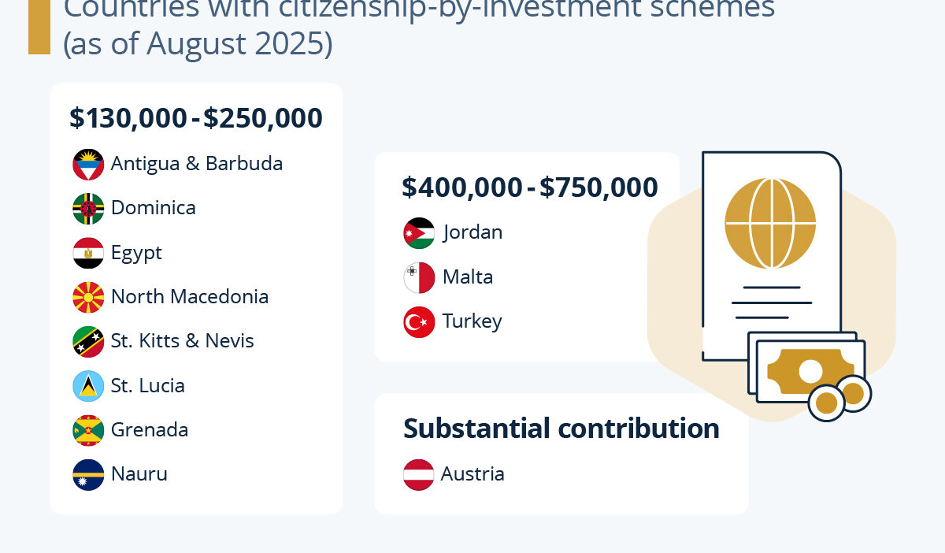Click the North Macedonia country name

pyautogui.click(x=190, y=297)
